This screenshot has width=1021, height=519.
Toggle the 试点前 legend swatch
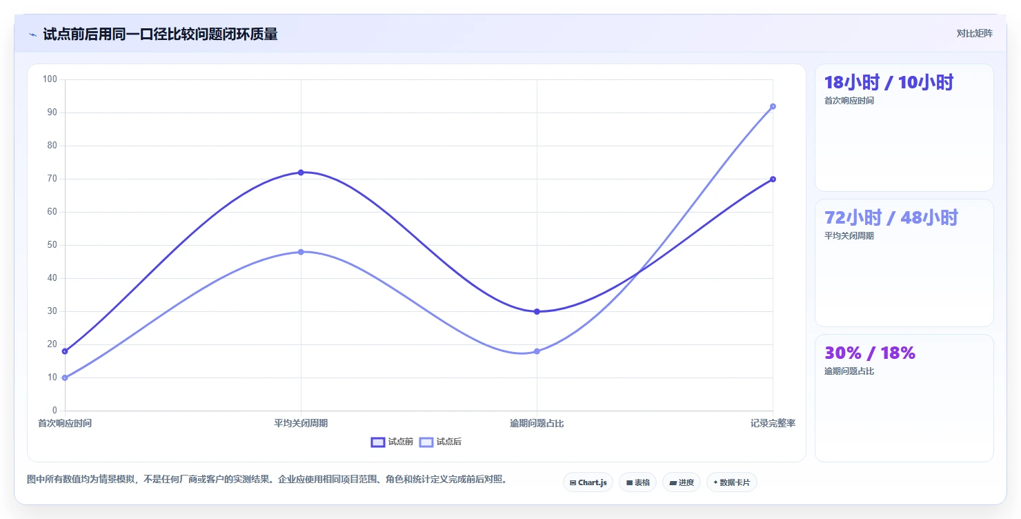click(378, 442)
